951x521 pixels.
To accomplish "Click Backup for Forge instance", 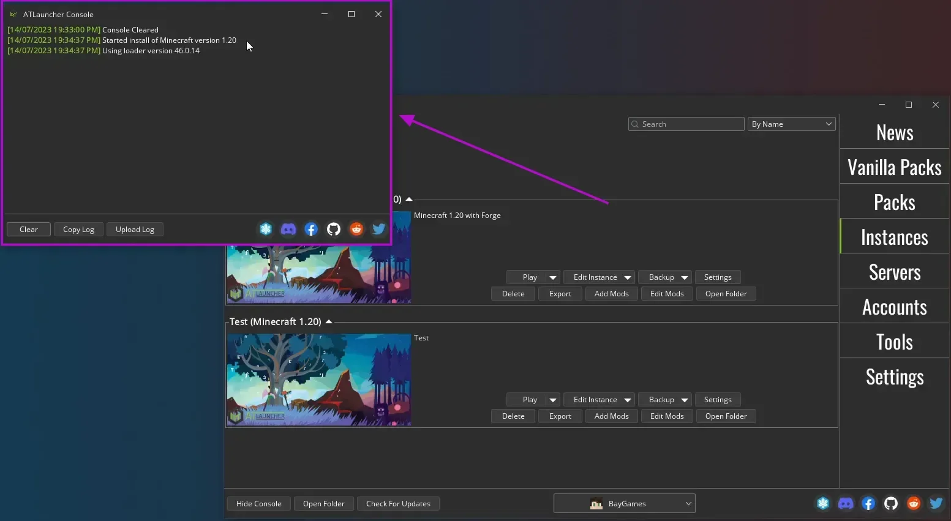I will tap(658, 277).
